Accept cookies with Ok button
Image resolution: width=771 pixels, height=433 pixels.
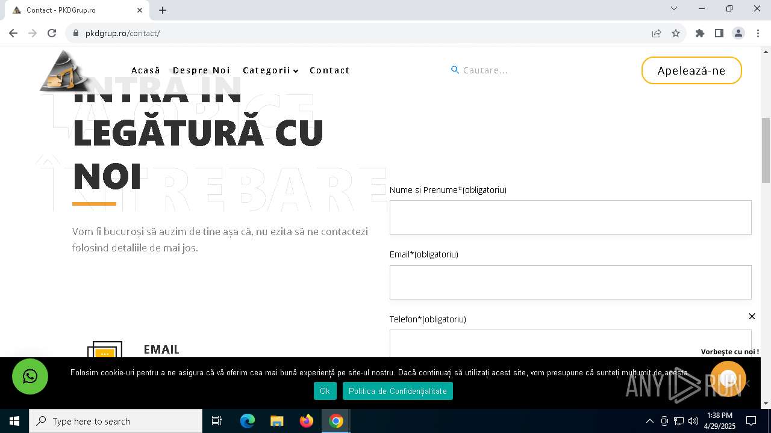325,391
